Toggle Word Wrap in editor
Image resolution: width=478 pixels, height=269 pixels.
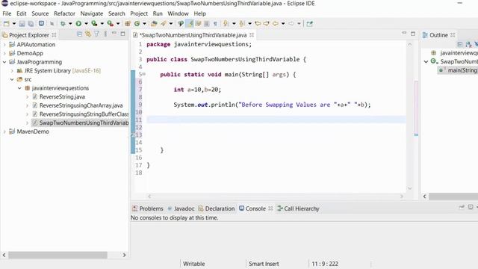click(x=198, y=23)
